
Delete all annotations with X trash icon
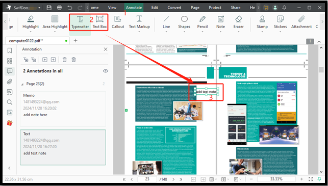coord(73,60)
